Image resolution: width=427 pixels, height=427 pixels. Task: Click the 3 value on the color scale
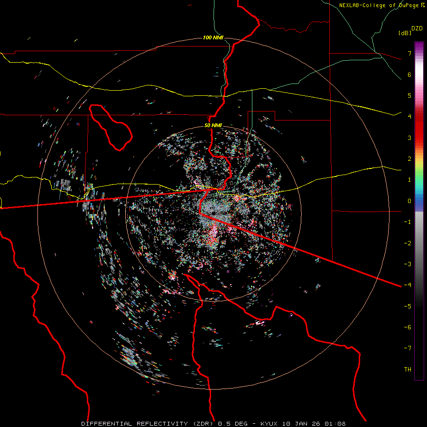point(409,138)
